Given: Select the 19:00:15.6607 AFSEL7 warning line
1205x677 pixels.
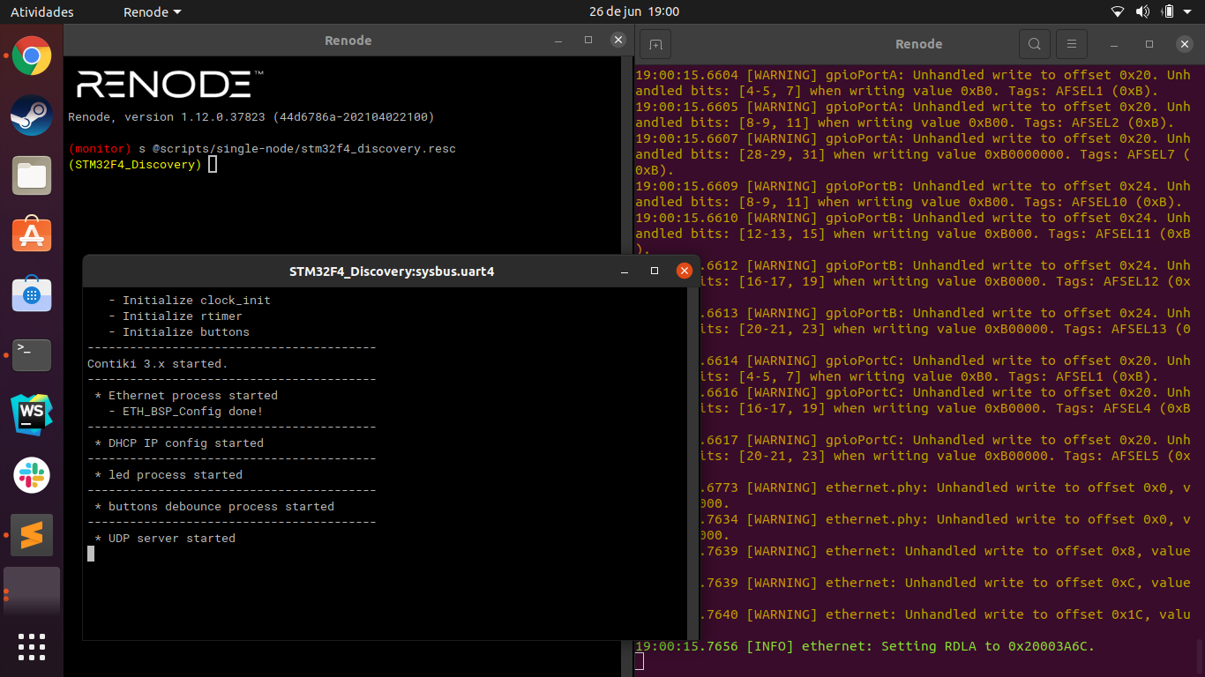Looking at the screenshot, I should [x=912, y=154].
